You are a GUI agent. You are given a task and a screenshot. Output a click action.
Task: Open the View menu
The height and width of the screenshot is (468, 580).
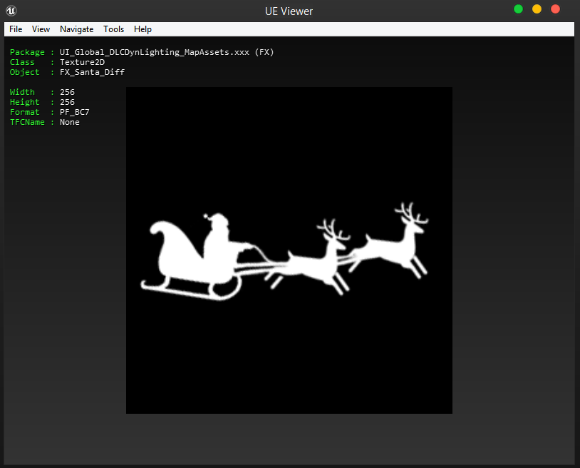pyautogui.click(x=41, y=29)
